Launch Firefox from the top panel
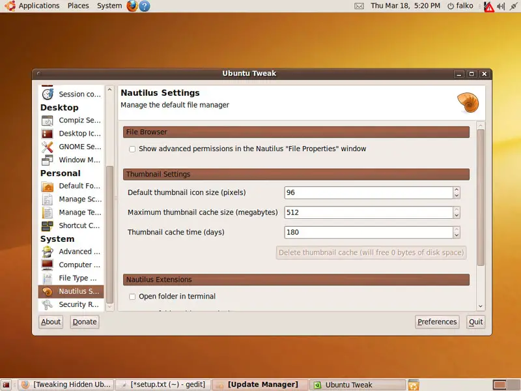Screen dimensions: 521x391 (132, 6)
